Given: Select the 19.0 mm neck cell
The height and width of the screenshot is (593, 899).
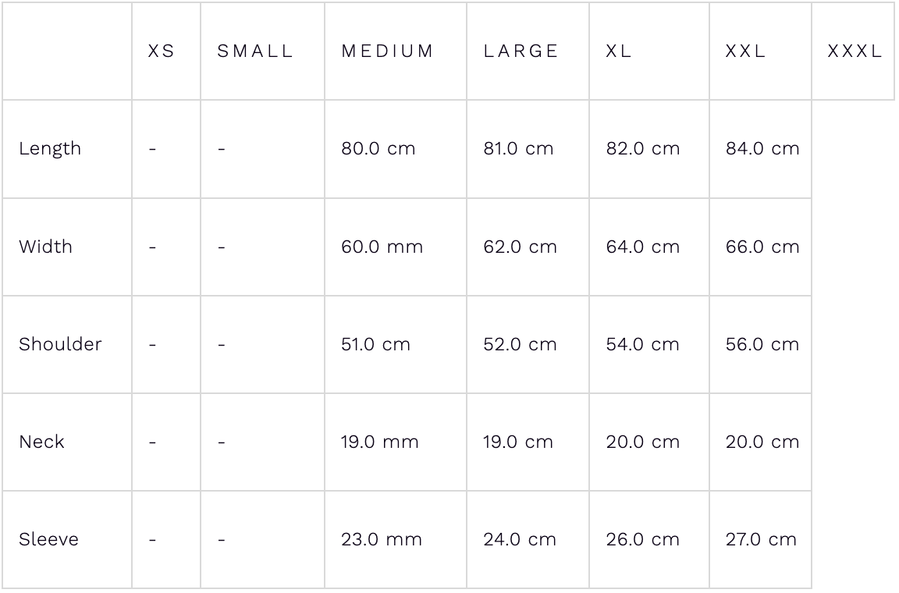Looking at the screenshot, I should pyautogui.click(x=379, y=442).
